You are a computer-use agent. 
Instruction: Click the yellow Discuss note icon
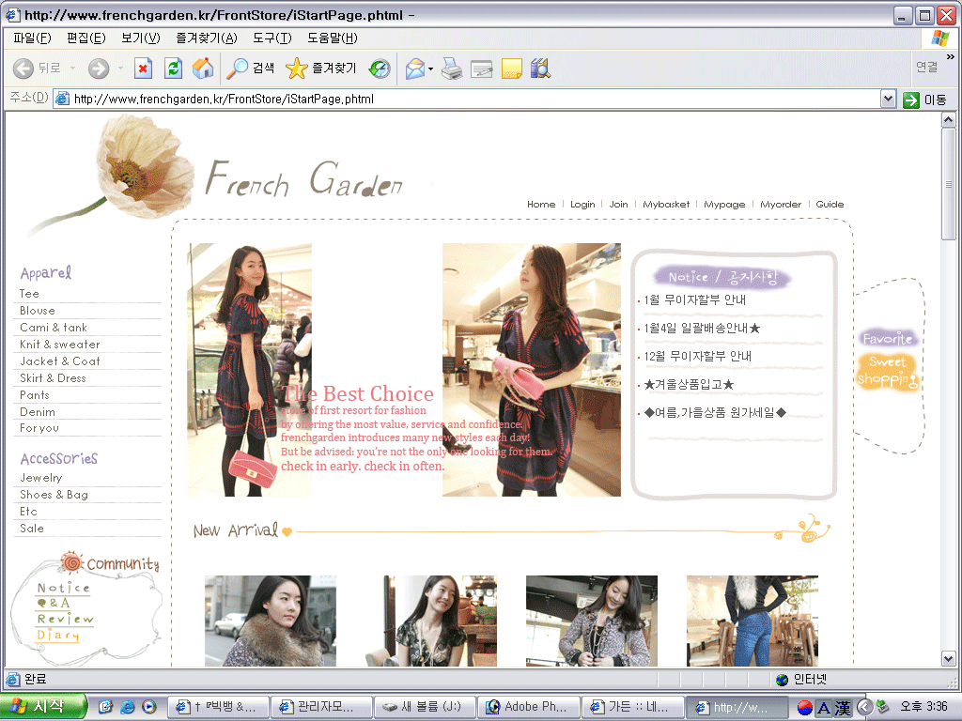tap(512, 69)
